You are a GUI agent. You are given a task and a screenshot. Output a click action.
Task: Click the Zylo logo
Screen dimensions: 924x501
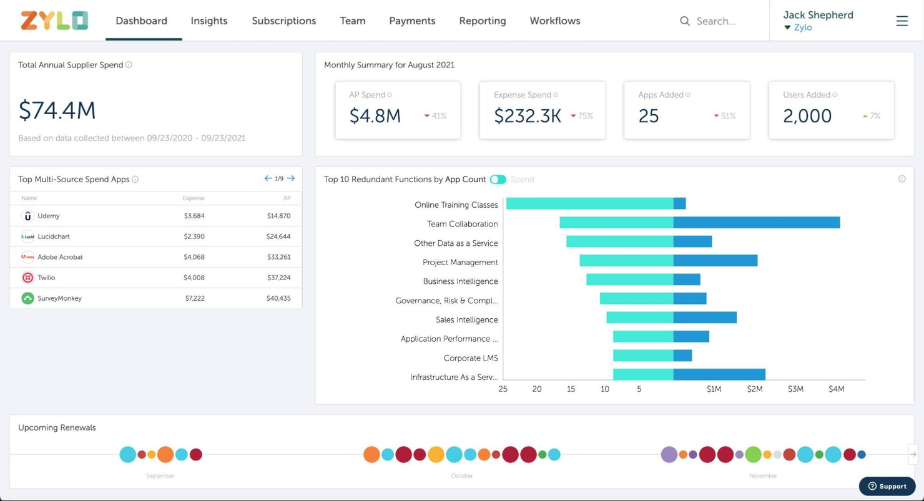(x=54, y=20)
